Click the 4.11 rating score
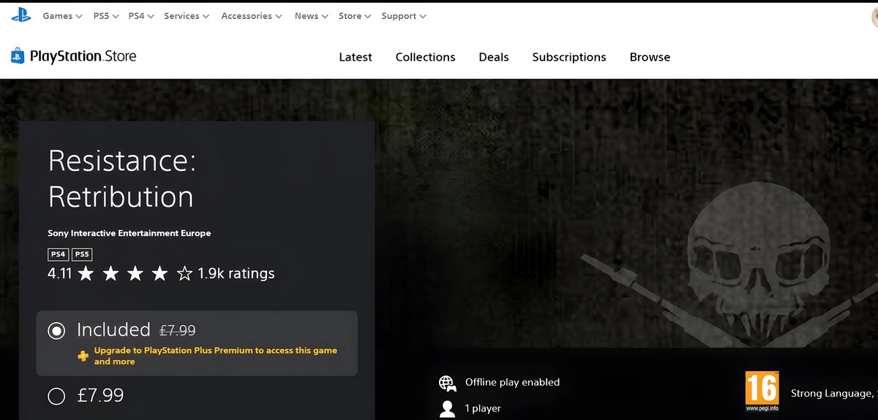Screen dimensions: 878x420 coord(60,274)
